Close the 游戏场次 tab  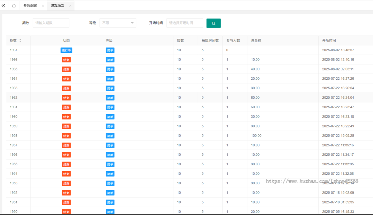point(70,6)
